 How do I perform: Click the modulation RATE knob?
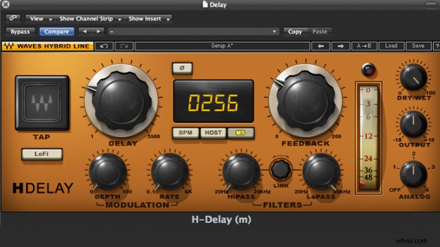point(170,172)
